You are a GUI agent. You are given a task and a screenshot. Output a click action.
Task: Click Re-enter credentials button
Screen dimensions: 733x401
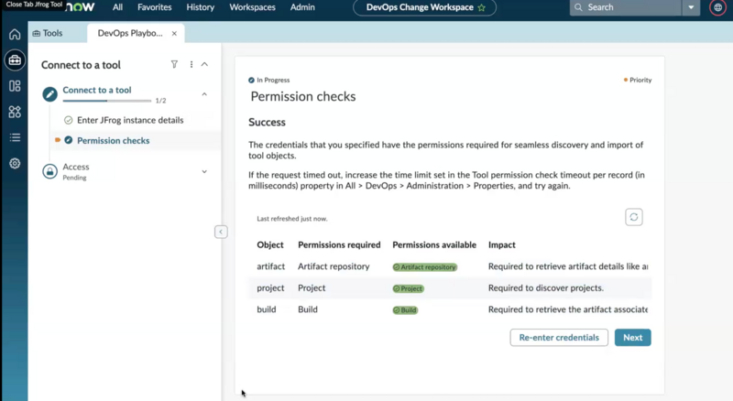coord(559,338)
